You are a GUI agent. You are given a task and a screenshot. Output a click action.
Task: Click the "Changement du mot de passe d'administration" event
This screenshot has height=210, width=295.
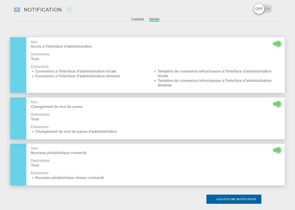coord(75,131)
